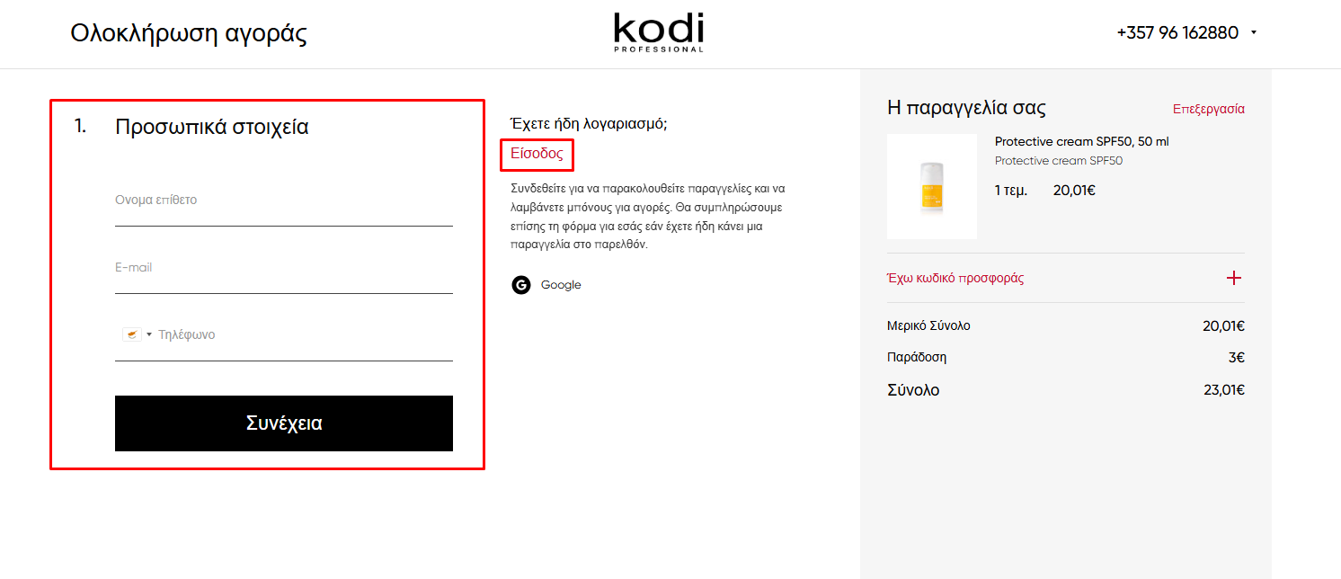
Task: Open the country code arrow beside the flag
Action: 149,334
